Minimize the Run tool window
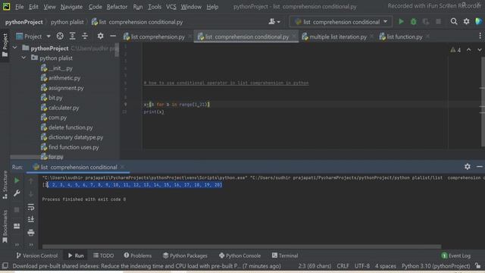The height and width of the screenshot is (273, 485). [x=480, y=167]
